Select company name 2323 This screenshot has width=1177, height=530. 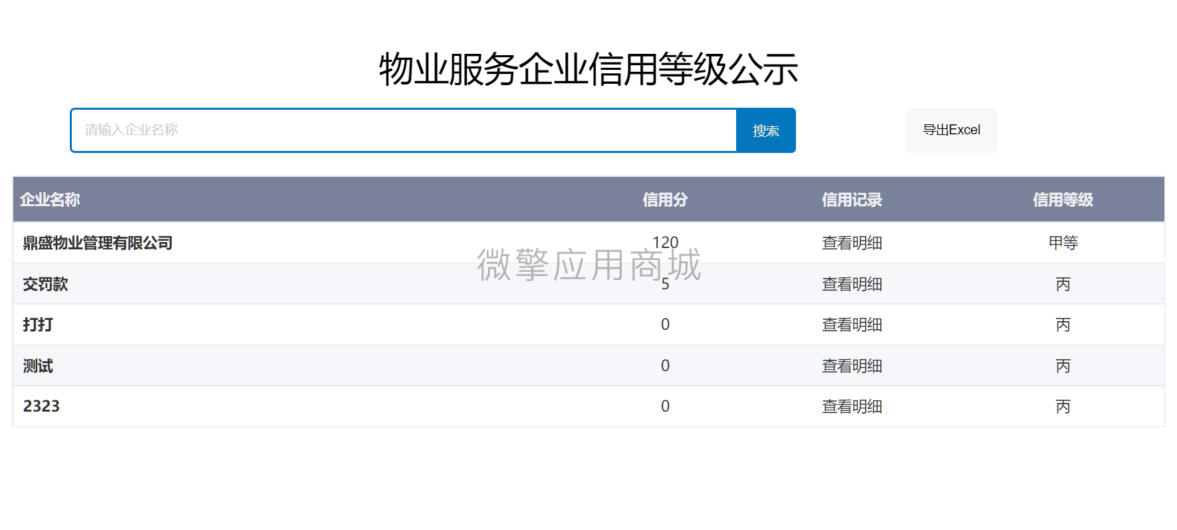[x=41, y=406]
